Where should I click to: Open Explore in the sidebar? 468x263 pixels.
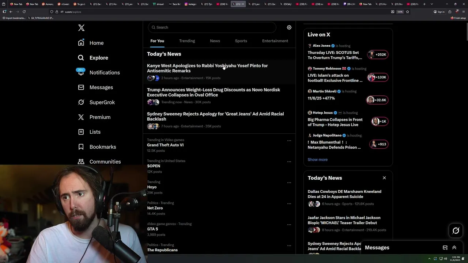(93, 58)
